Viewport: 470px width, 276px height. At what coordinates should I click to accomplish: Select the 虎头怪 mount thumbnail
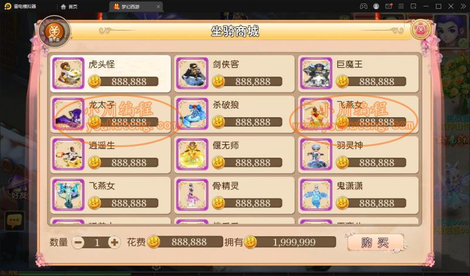coord(68,73)
